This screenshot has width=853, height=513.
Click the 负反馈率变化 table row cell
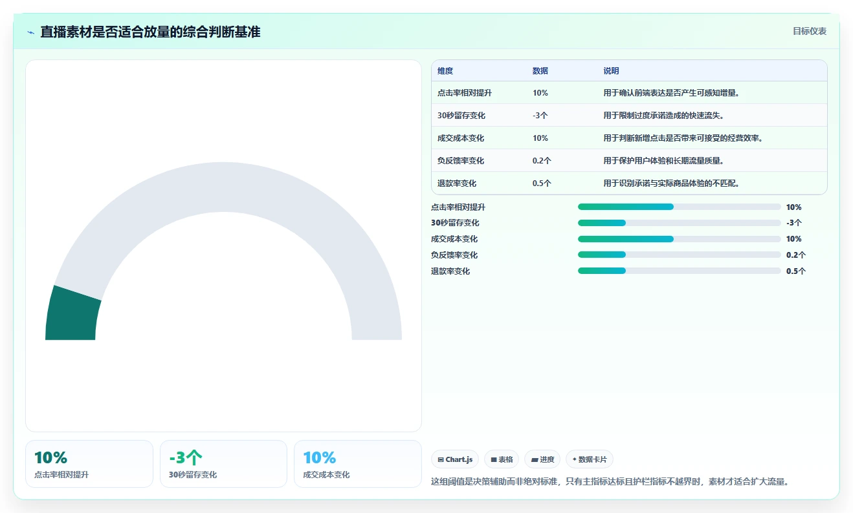tap(461, 161)
